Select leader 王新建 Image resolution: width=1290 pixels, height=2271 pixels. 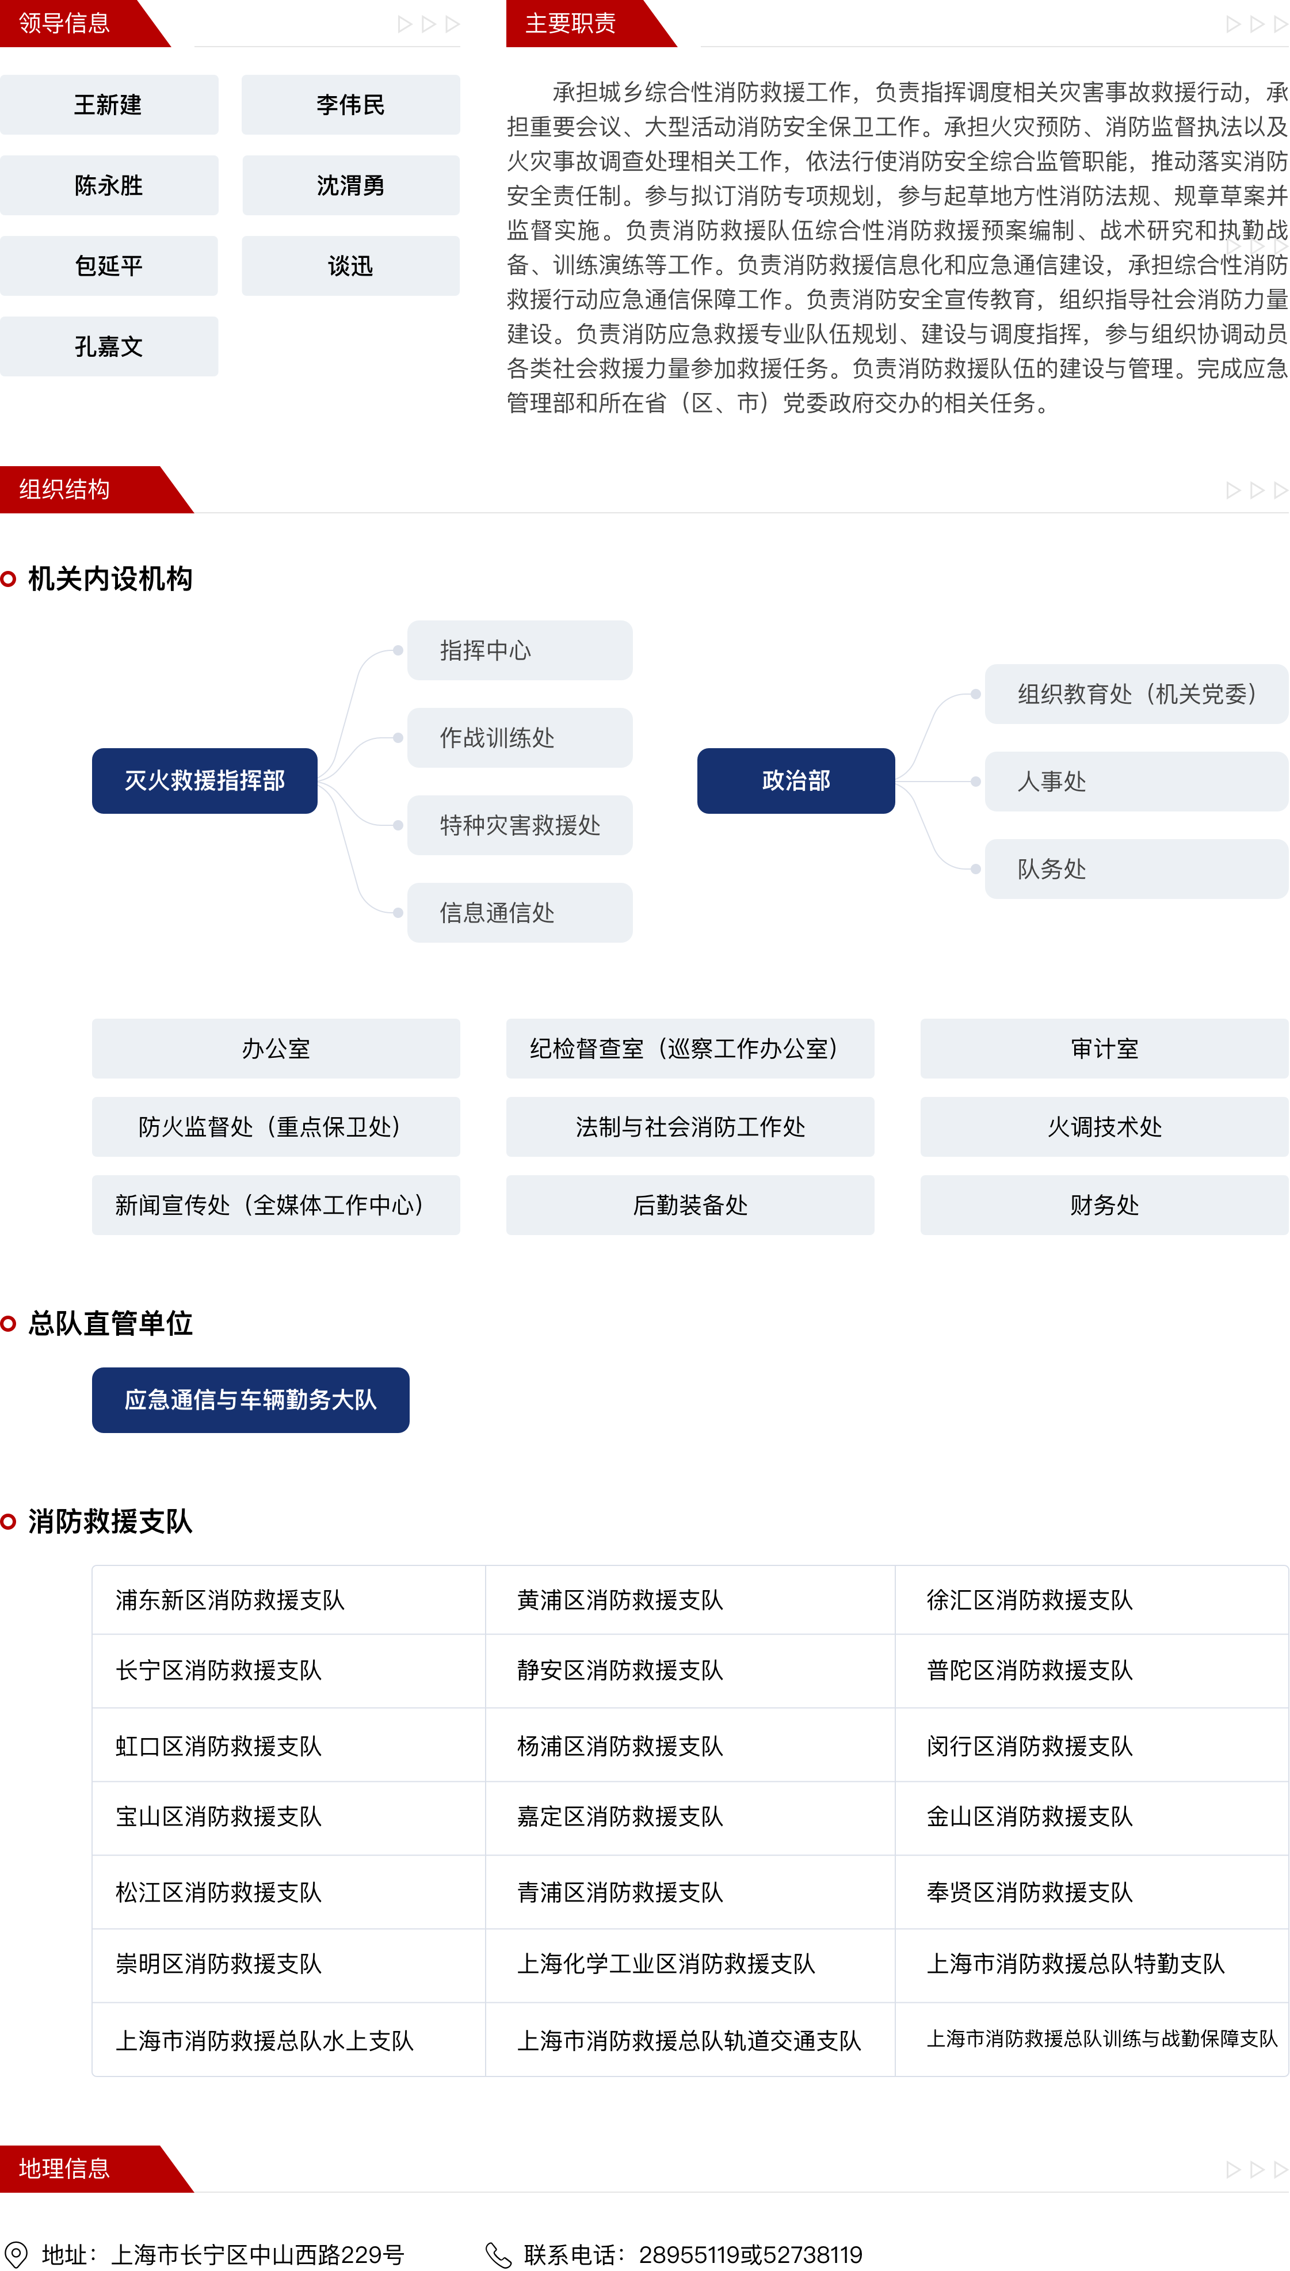coord(109,105)
